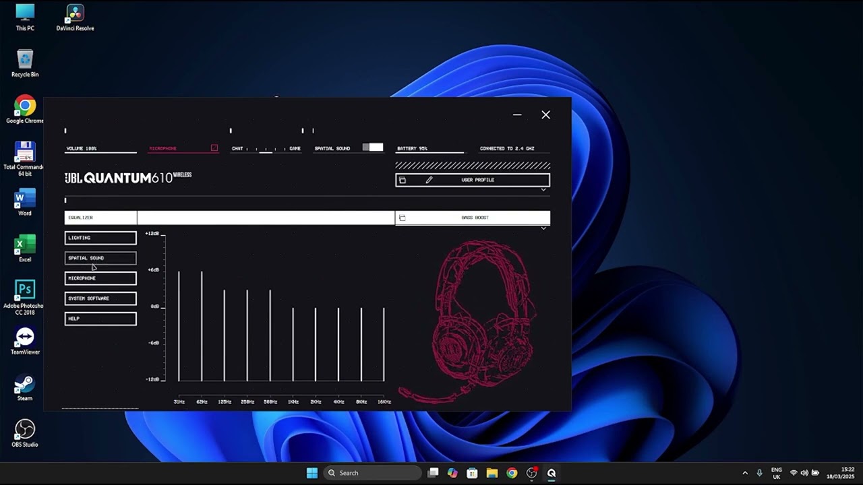Open Google Chrome desktop icon
This screenshot has width=863, height=485.
tap(25, 110)
